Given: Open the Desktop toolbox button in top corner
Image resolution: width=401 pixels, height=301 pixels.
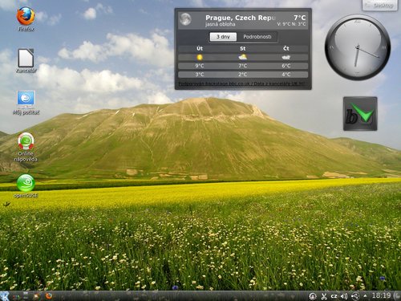Looking at the screenshot, I should 379,5.
